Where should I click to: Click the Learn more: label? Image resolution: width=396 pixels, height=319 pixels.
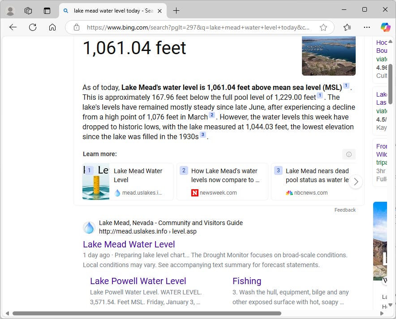click(100, 154)
